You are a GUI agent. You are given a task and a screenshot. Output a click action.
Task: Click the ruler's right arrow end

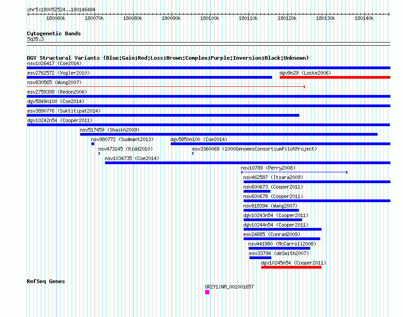[389, 14]
